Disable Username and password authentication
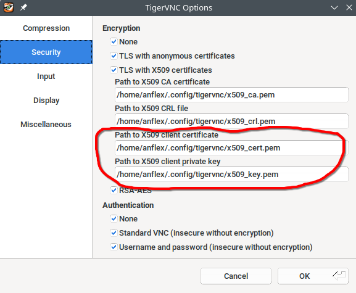Screen dimensions: 356x293 [x=114, y=247]
